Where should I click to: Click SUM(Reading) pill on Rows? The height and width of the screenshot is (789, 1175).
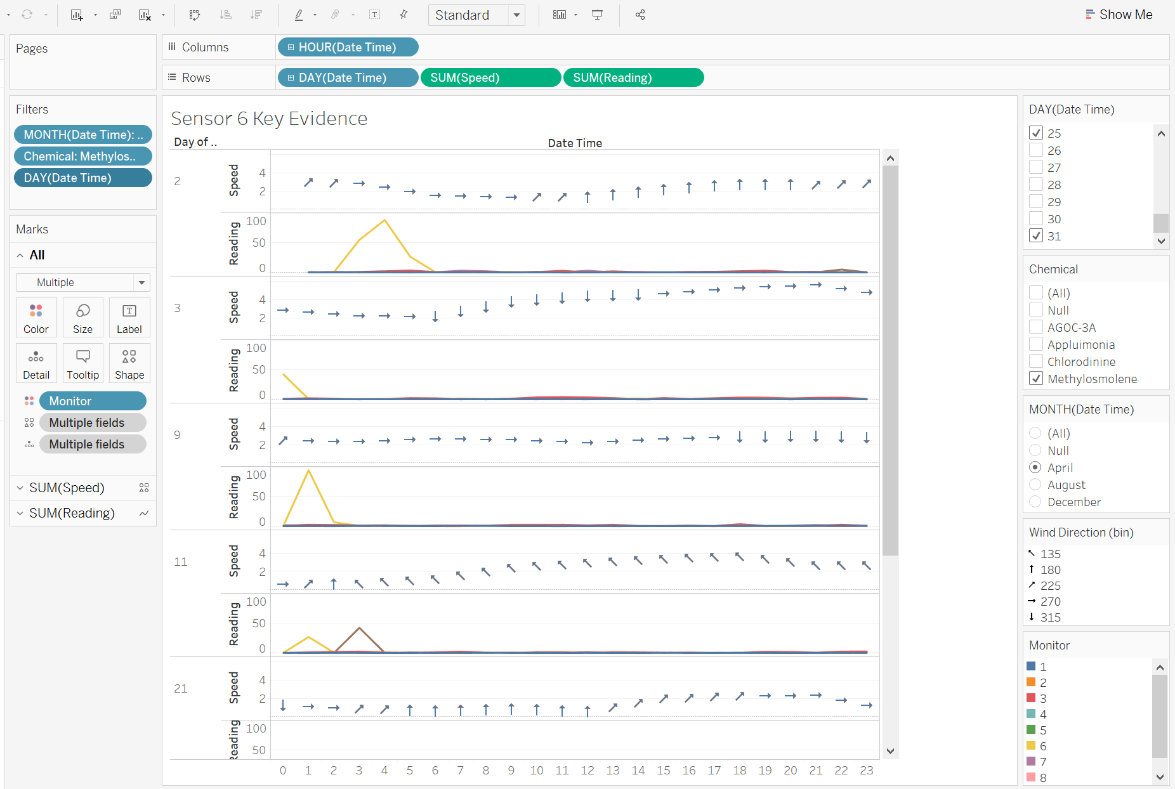[x=633, y=77]
